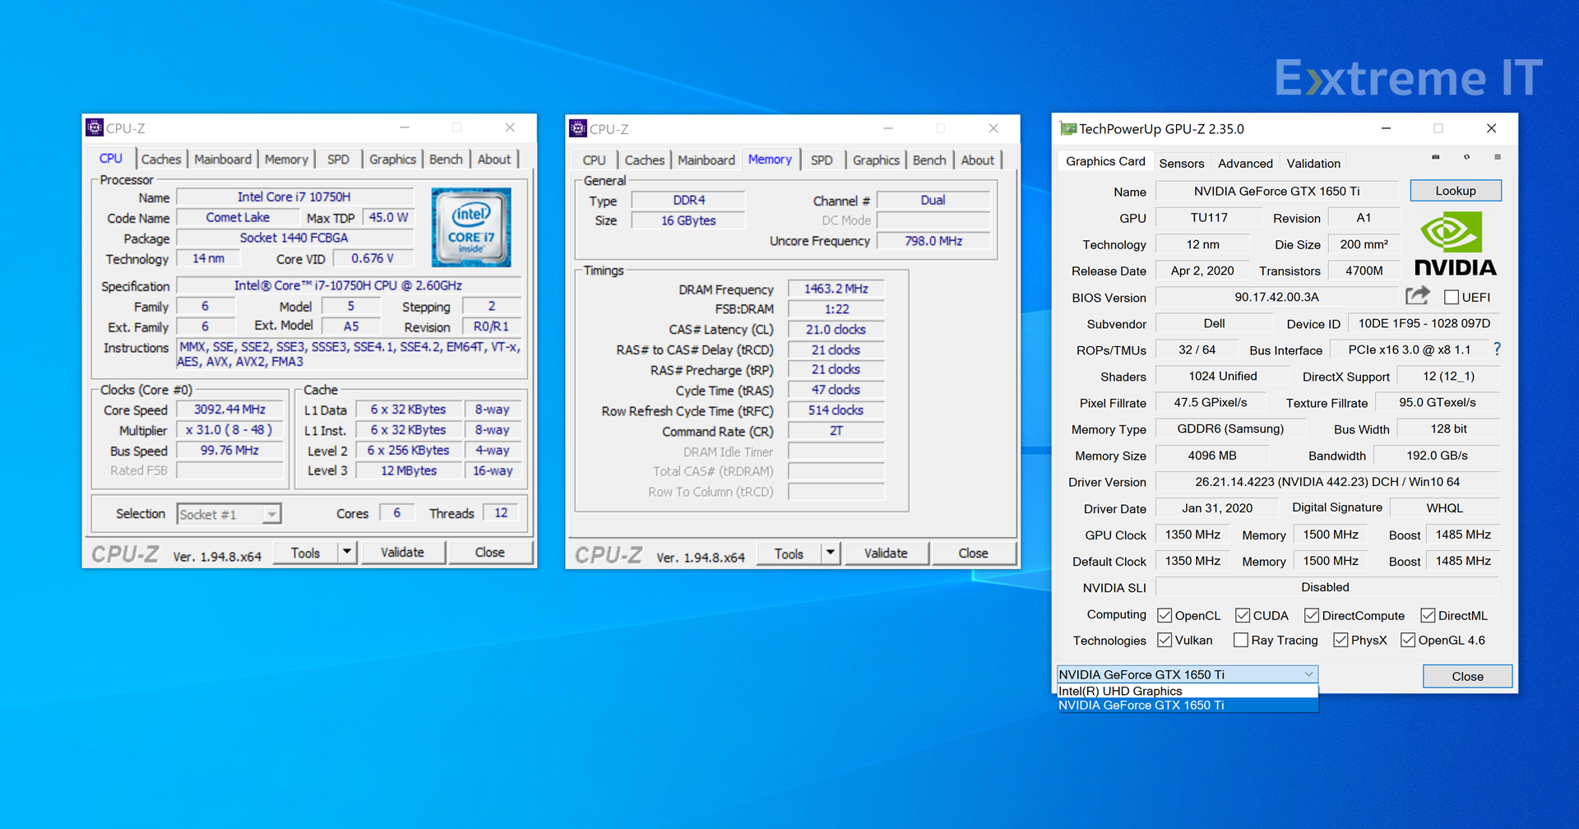Click the Lookup button in GPU-Z
Viewport: 1579px width, 829px height.
click(1456, 191)
